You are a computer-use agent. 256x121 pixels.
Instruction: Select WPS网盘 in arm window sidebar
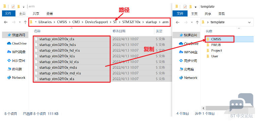[16, 52]
